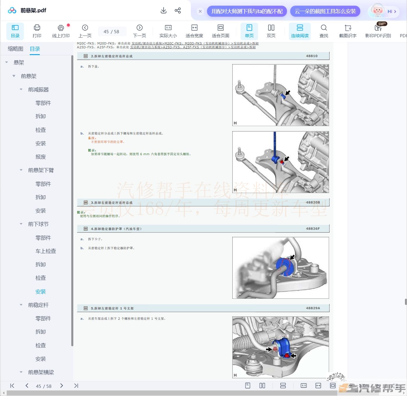Toggle 连续阅读 continuous reading
Viewport: 407px width, 396px height.
pos(300,31)
